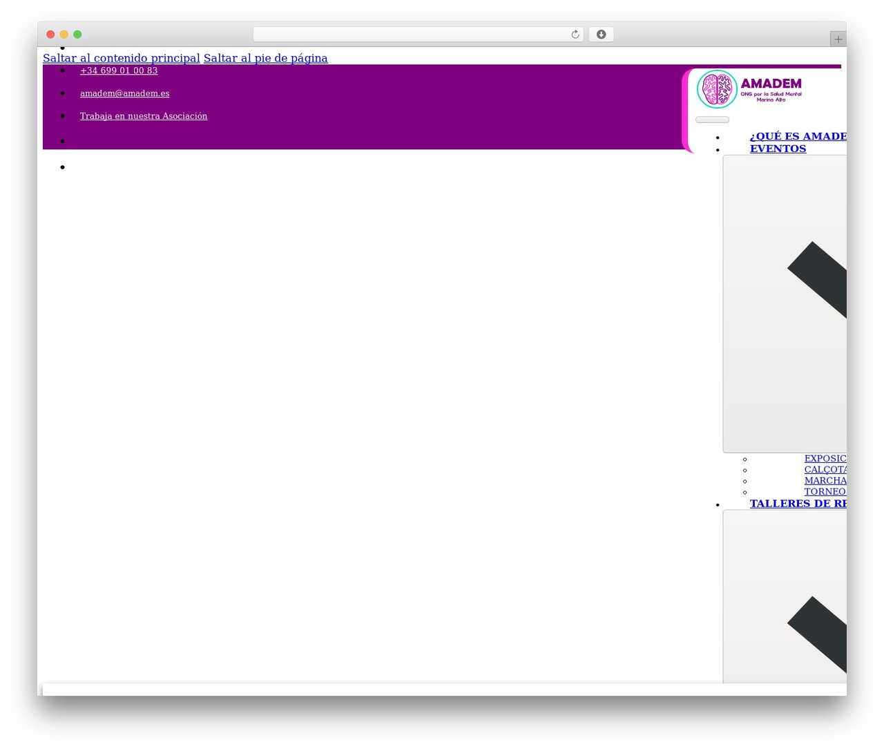This screenshot has height=749, width=884.
Task: Close the browser window with the red button
Action: coord(50,35)
